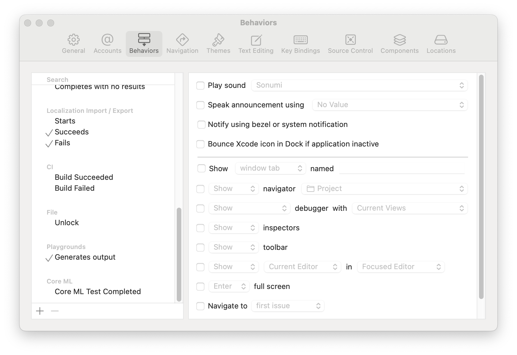Screen dimensions: 517x355
Task: Open Show dropdown next to toolbar
Action: click(x=233, y=247)
